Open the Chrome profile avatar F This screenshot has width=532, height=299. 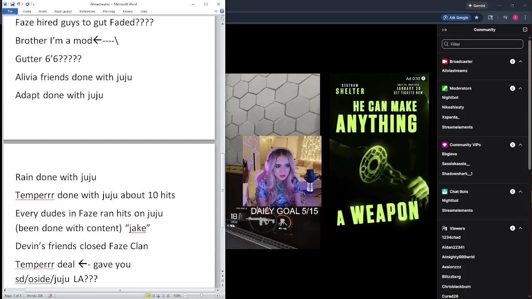[515, 17]
